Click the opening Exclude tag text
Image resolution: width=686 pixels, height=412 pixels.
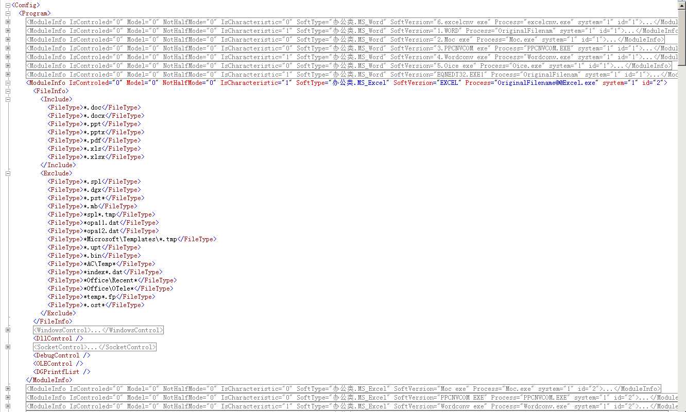(x=57, y=173)
